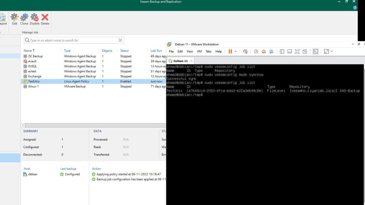
Task: Click the VMware take snapshot icon
Action: [x=256, y=52]
